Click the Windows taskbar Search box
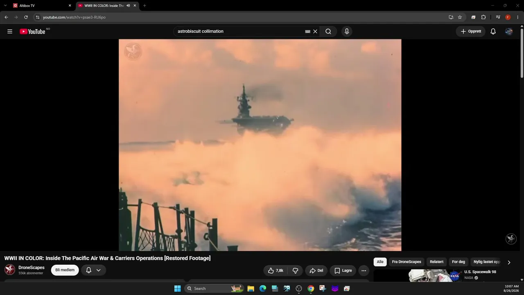524x295 pixels. [214, 288]
